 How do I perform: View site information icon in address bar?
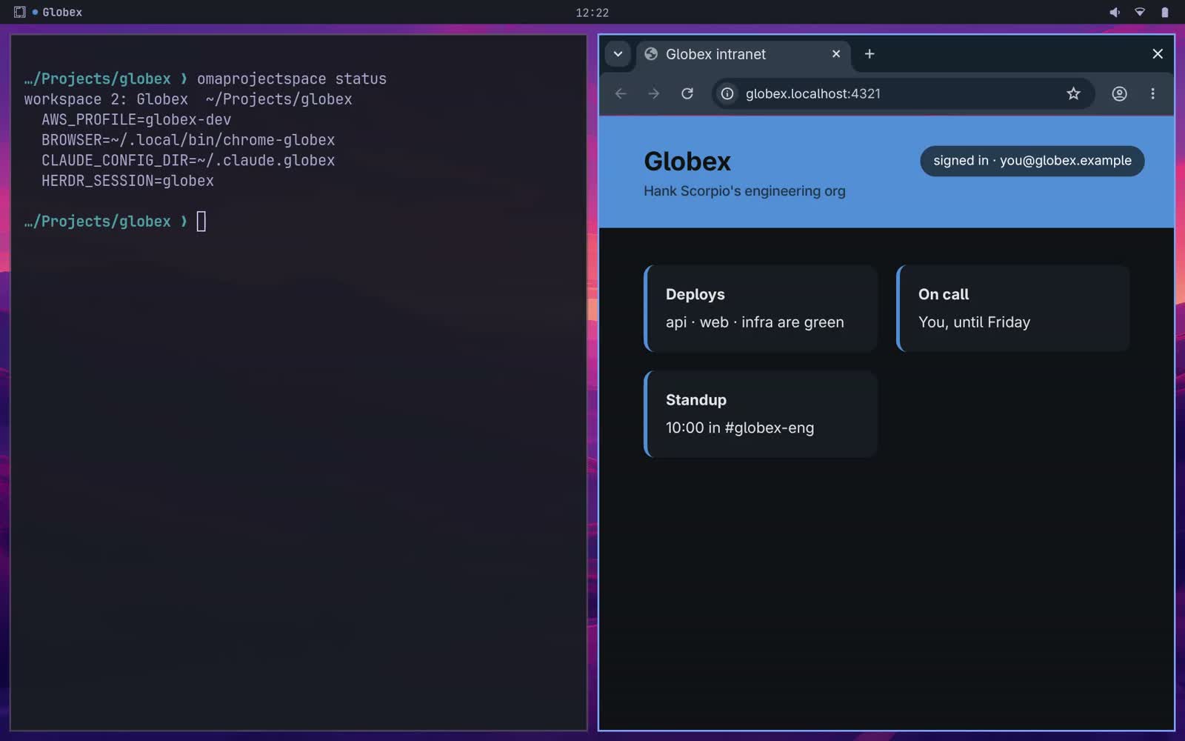coord(727,93)
